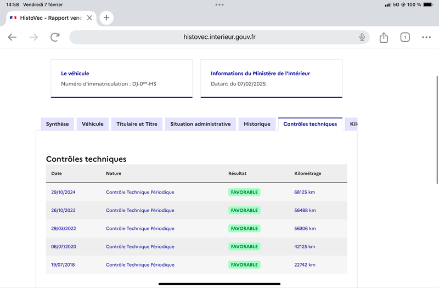Viewport: 439px width, 288px height.
Task: Click the Le véhicule card
Action: tap(121, 78)
